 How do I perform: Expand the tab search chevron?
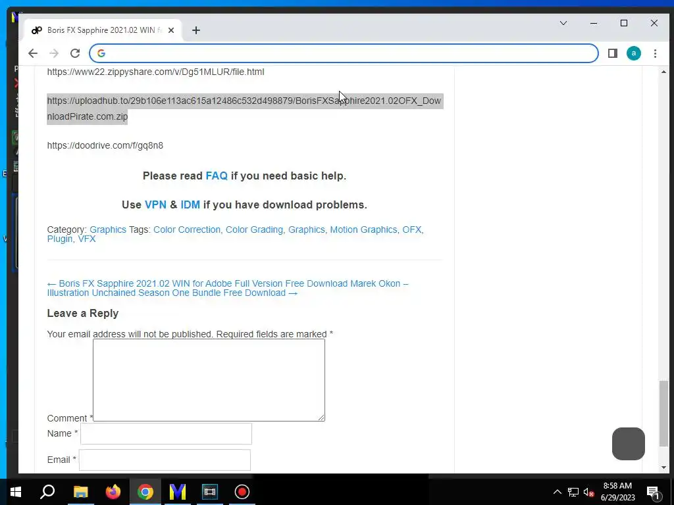(563, 23)
